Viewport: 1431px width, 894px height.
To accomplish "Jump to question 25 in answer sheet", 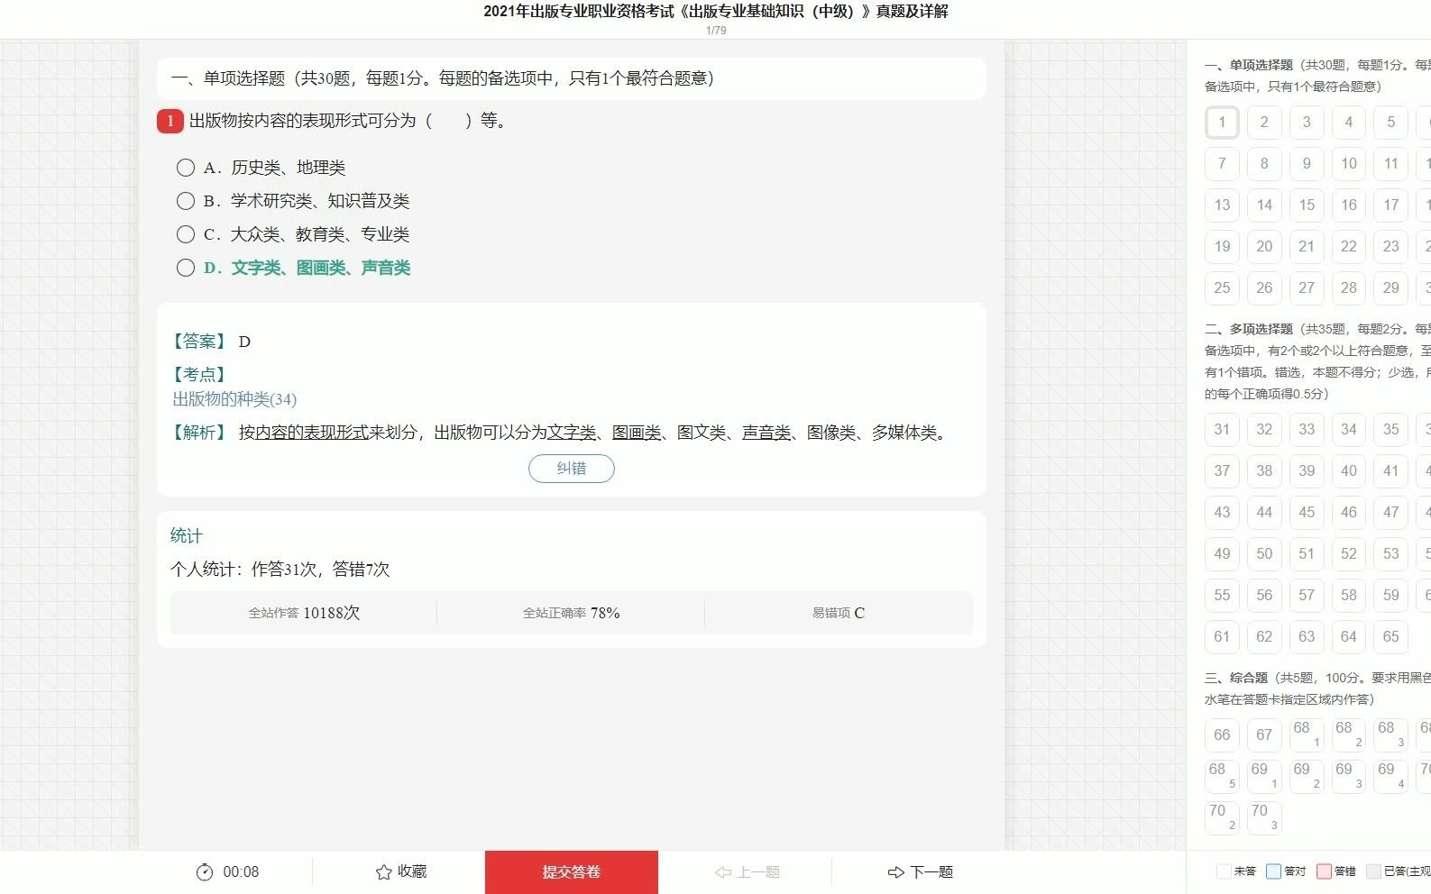I will point(1222,288).
